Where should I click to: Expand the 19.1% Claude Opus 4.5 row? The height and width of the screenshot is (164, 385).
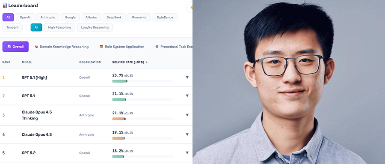pos(187,134)
